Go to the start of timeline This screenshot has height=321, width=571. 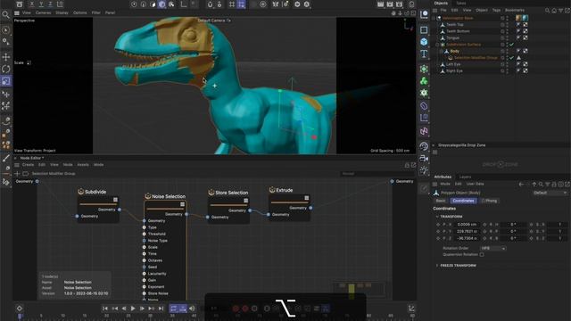coord(105,309)
